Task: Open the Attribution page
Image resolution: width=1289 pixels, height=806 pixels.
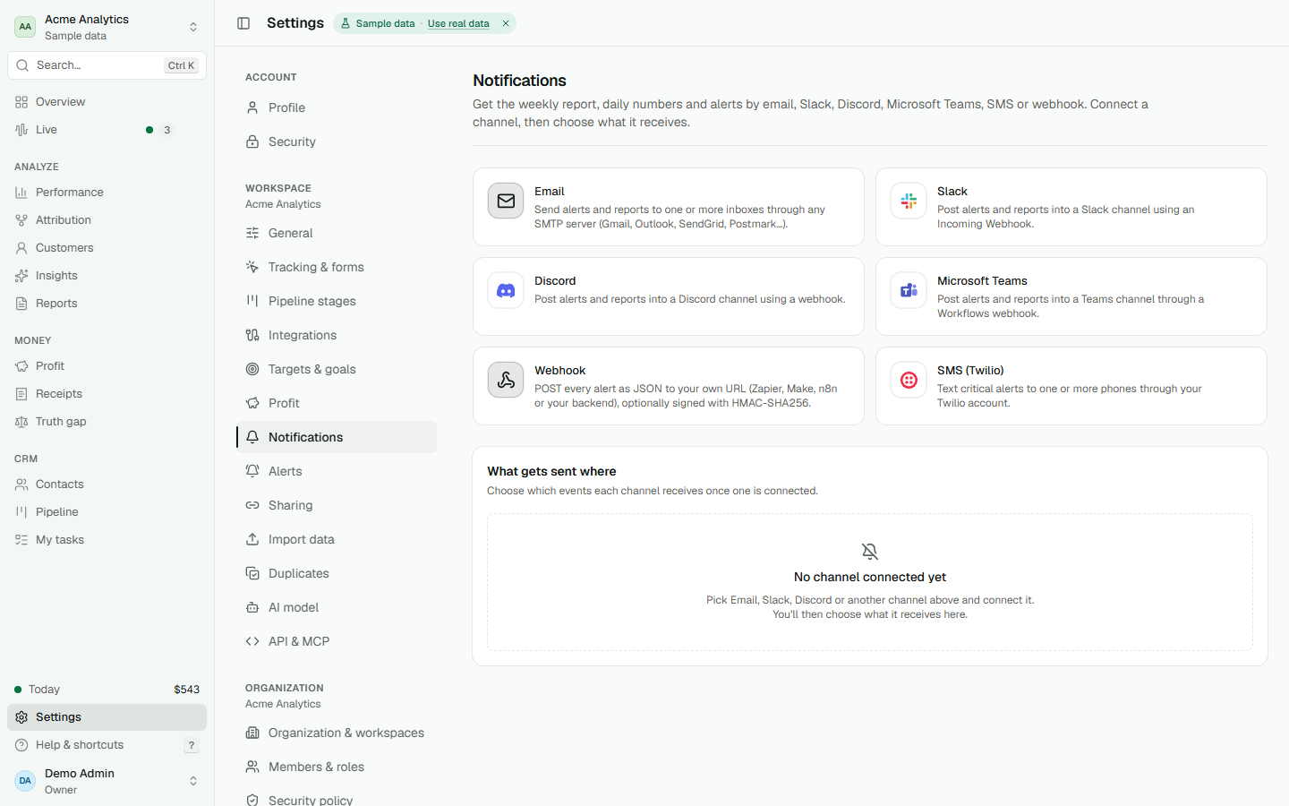Action: pyautogui.click(x=107, y=220)
